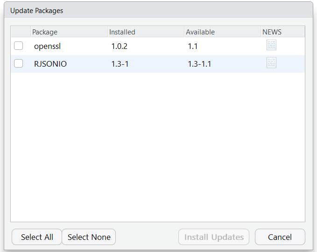Cancel the Update Packages dialog
Image resolution: width=317 pixels, height=252 pixels.
coord(280,237)
